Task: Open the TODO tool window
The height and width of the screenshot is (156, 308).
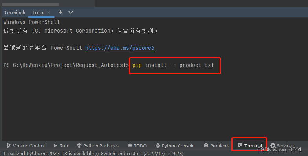Action: [137, 146]
